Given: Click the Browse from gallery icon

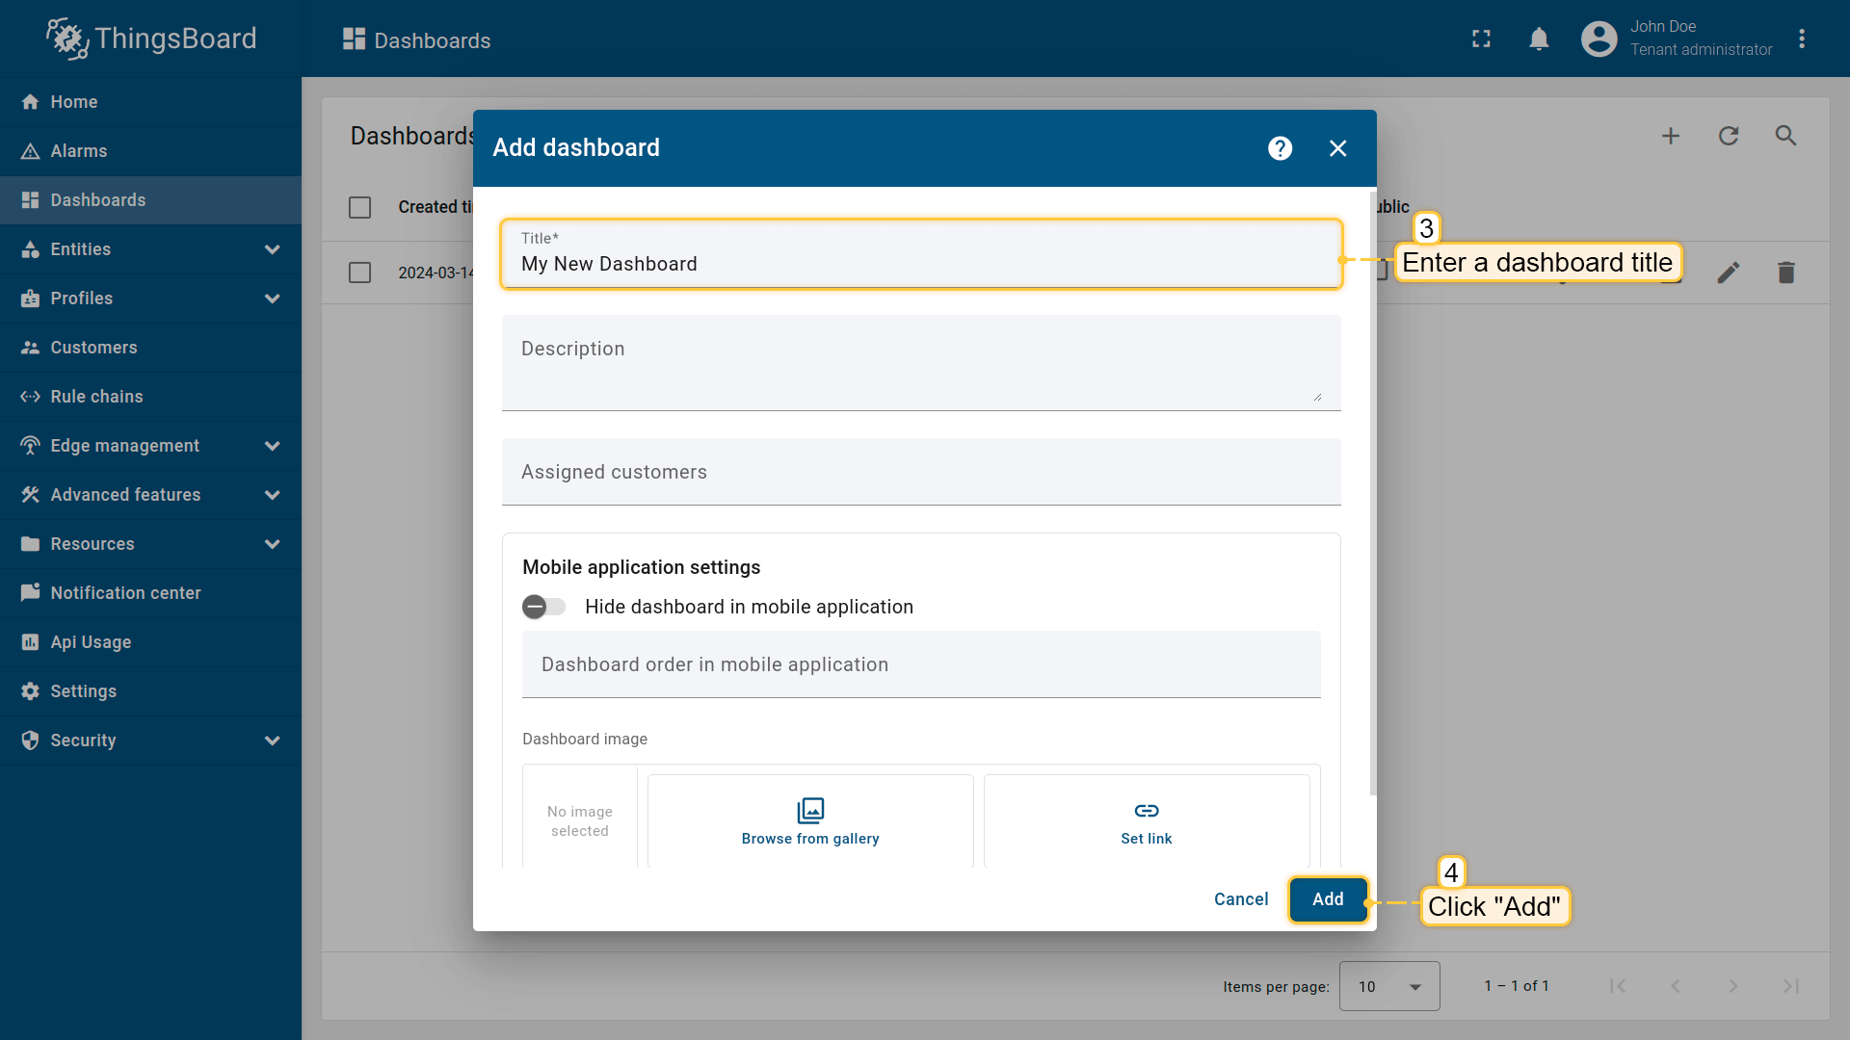Looking at the screenshot, I should tap(810, 811).
